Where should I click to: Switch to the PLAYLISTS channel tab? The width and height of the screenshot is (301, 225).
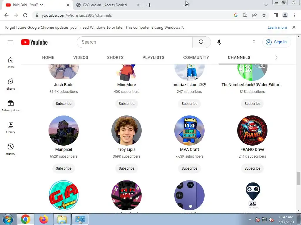click(153, 58)
